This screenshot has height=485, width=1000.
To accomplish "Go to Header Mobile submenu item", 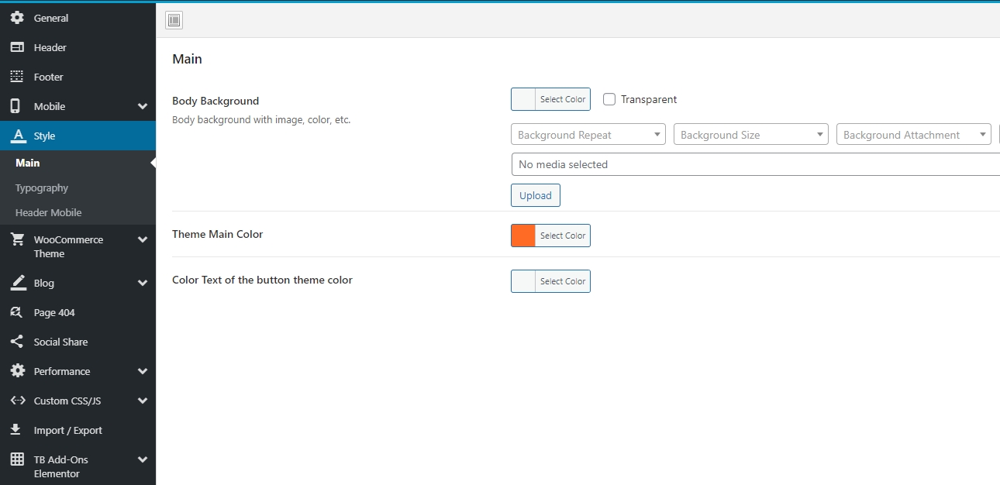I will click(x=48, y=212).
